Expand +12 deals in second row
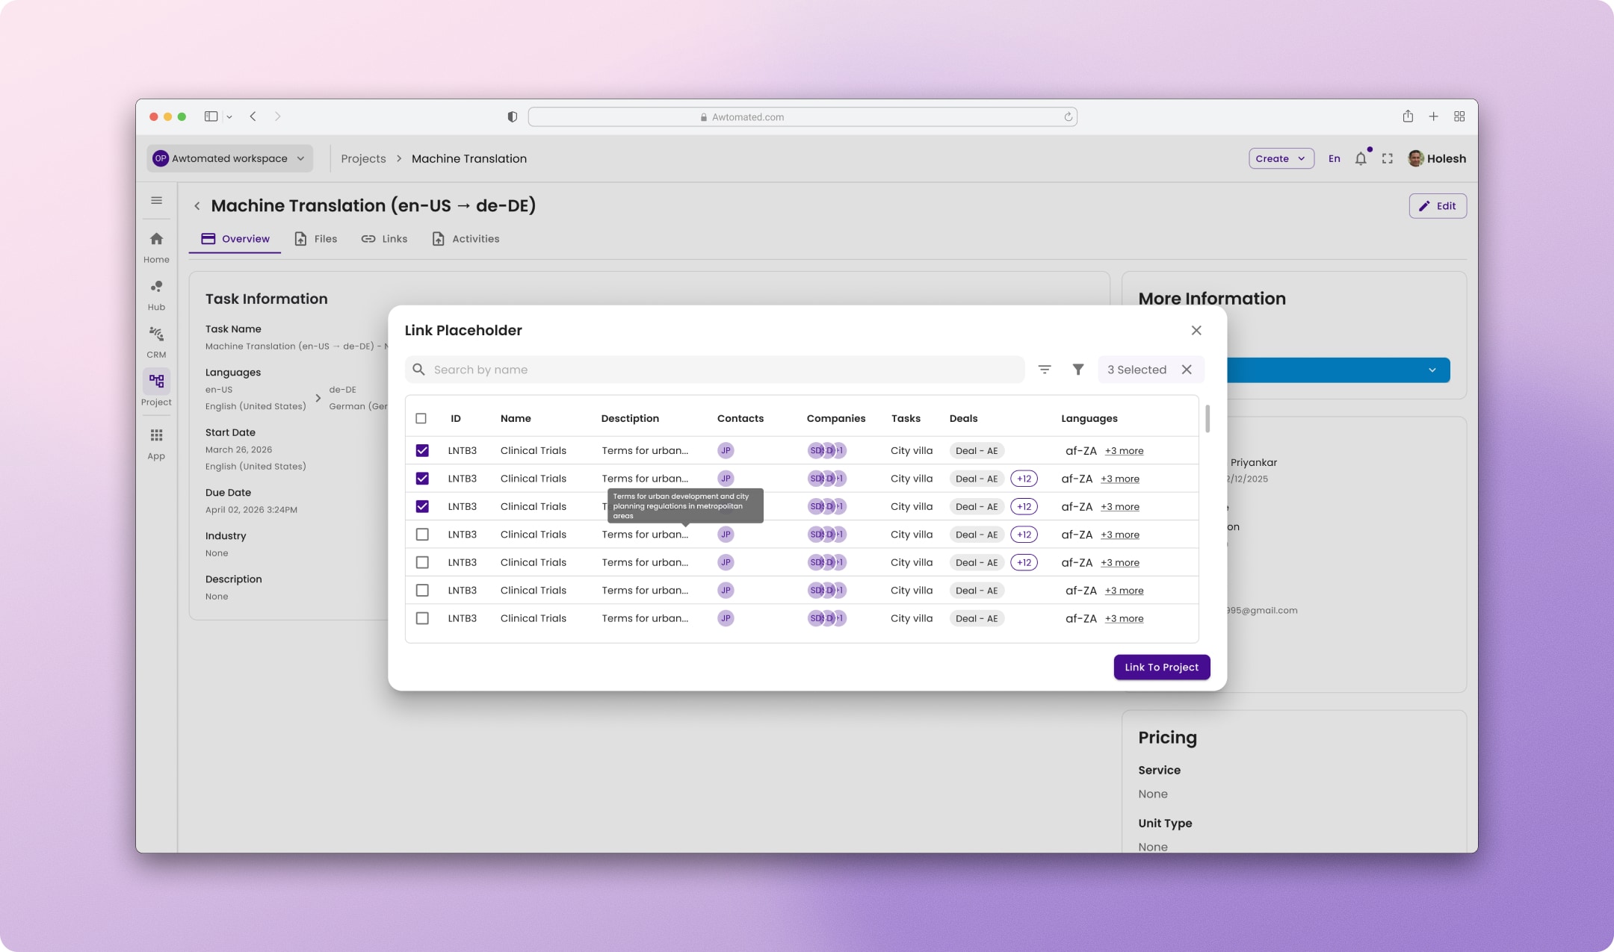The image size is (1614, 952). pyautogui.click(x=1024, y=479)
